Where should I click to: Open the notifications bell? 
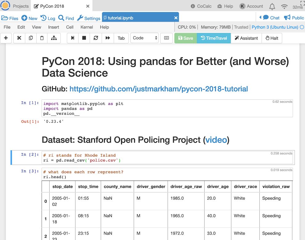point(272,6)
